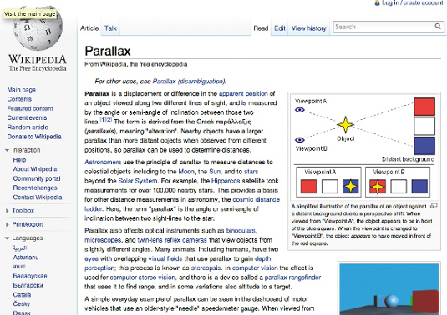Image resolution: width=447 pixels, height=315 pixels.
Task: Follow the computer vision link
Action: 255,267
